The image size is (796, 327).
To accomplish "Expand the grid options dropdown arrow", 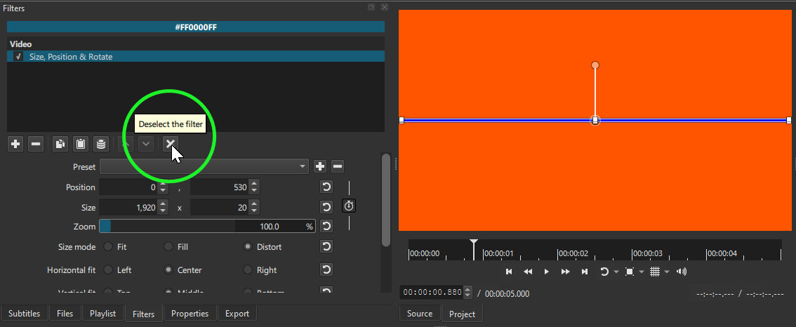I will [x=666, y=272].
